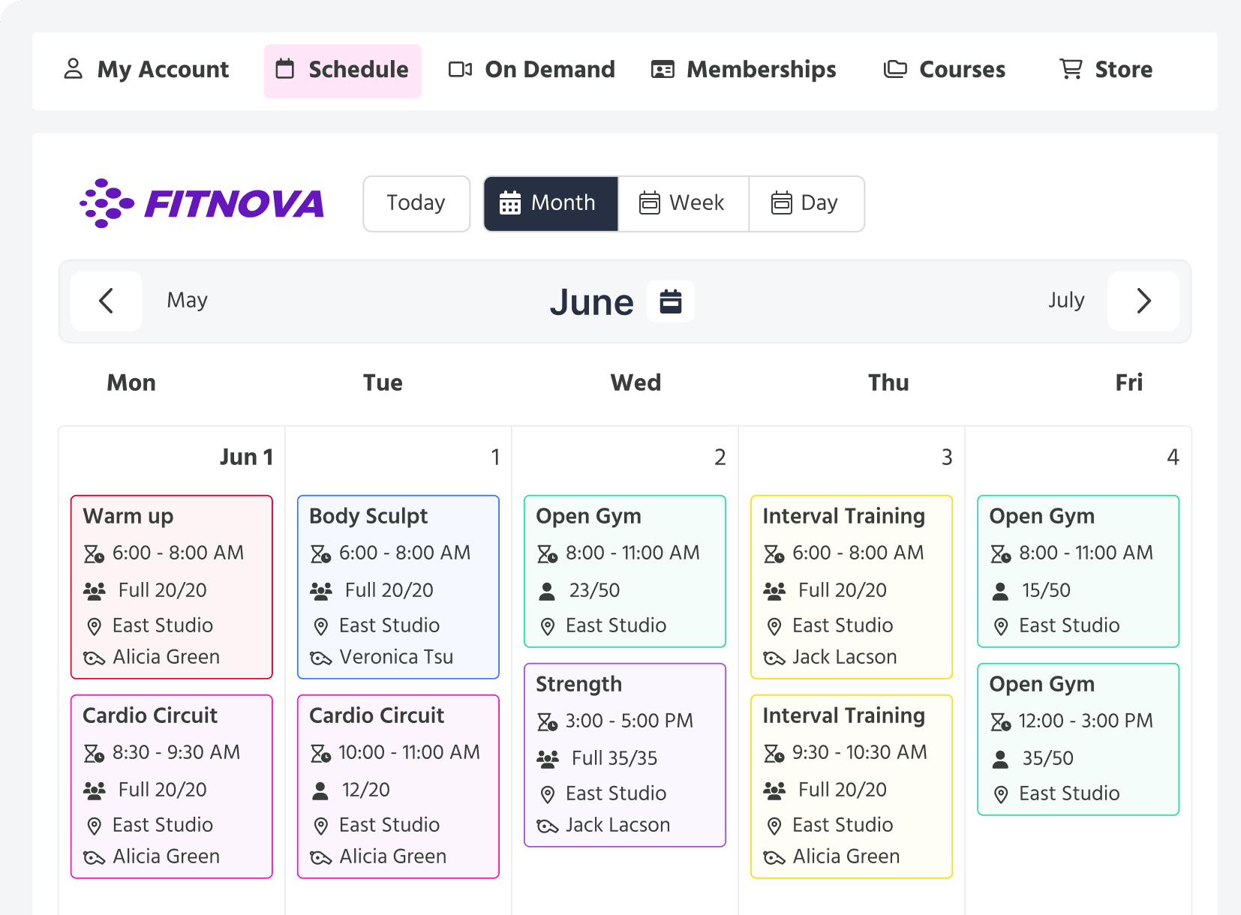Go to the Store tab
Image resolution: width=1241 pixels, height=915 pixels.
coord(1106,70)
